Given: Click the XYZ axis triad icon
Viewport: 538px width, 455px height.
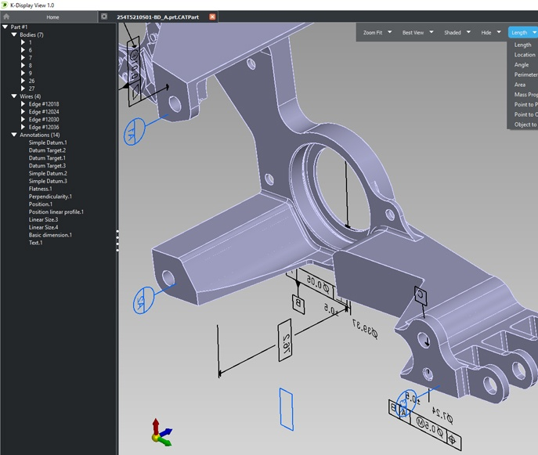Looking at the screenshot, I should tap(161, 432).
